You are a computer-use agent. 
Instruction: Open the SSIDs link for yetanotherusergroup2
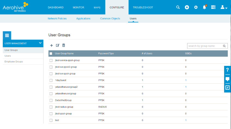(x=186, y=87)
